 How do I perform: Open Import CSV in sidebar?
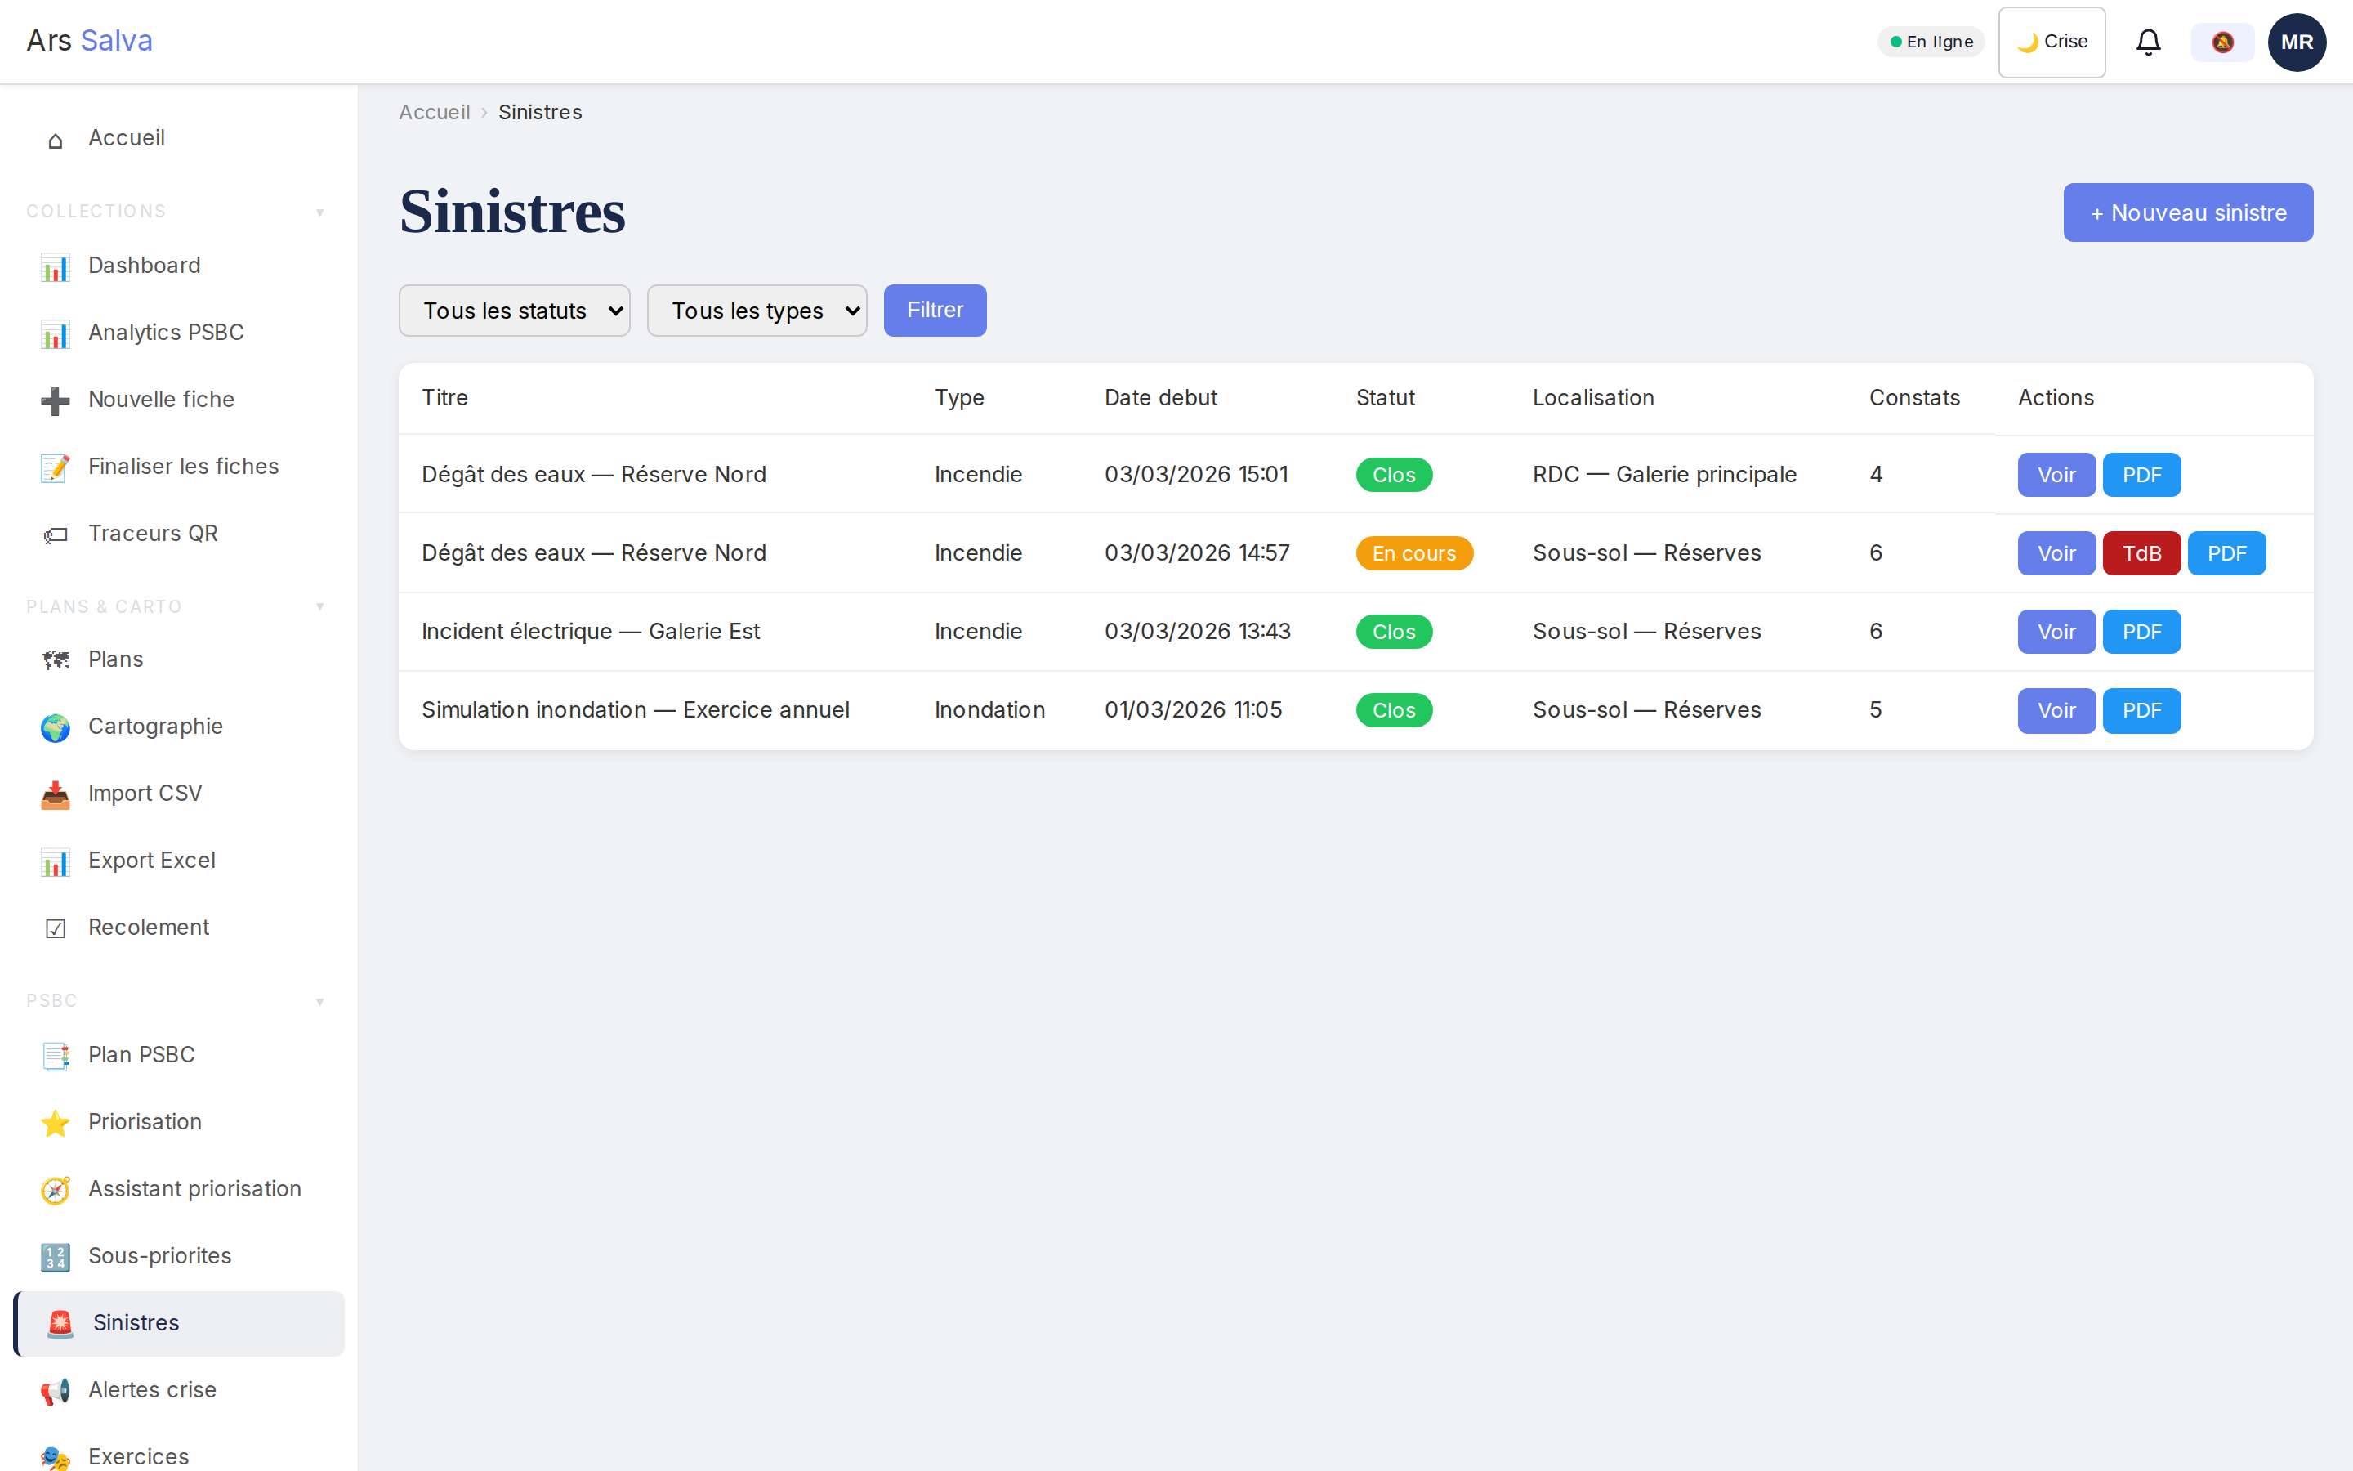click(x=144, y=794)
